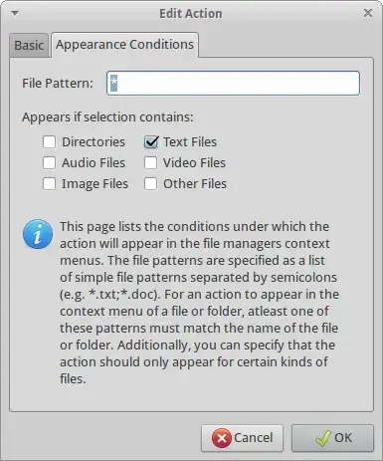This screenshot has height=461, width=383.
Task: Click the Cancel button
Action: pyautogui.click(x=242, y=438)
